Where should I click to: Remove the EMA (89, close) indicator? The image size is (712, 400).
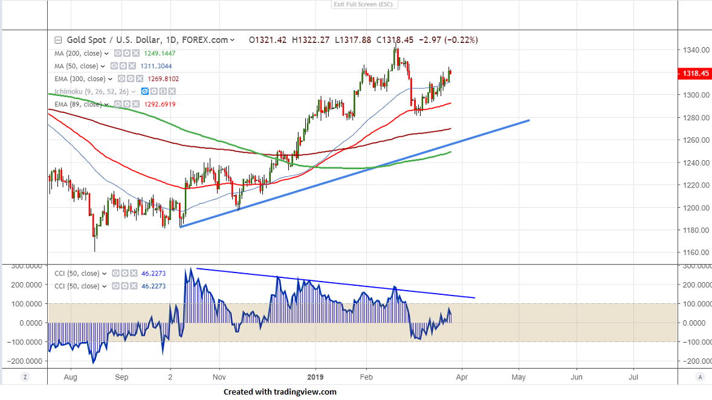click(x=136, y=104)
